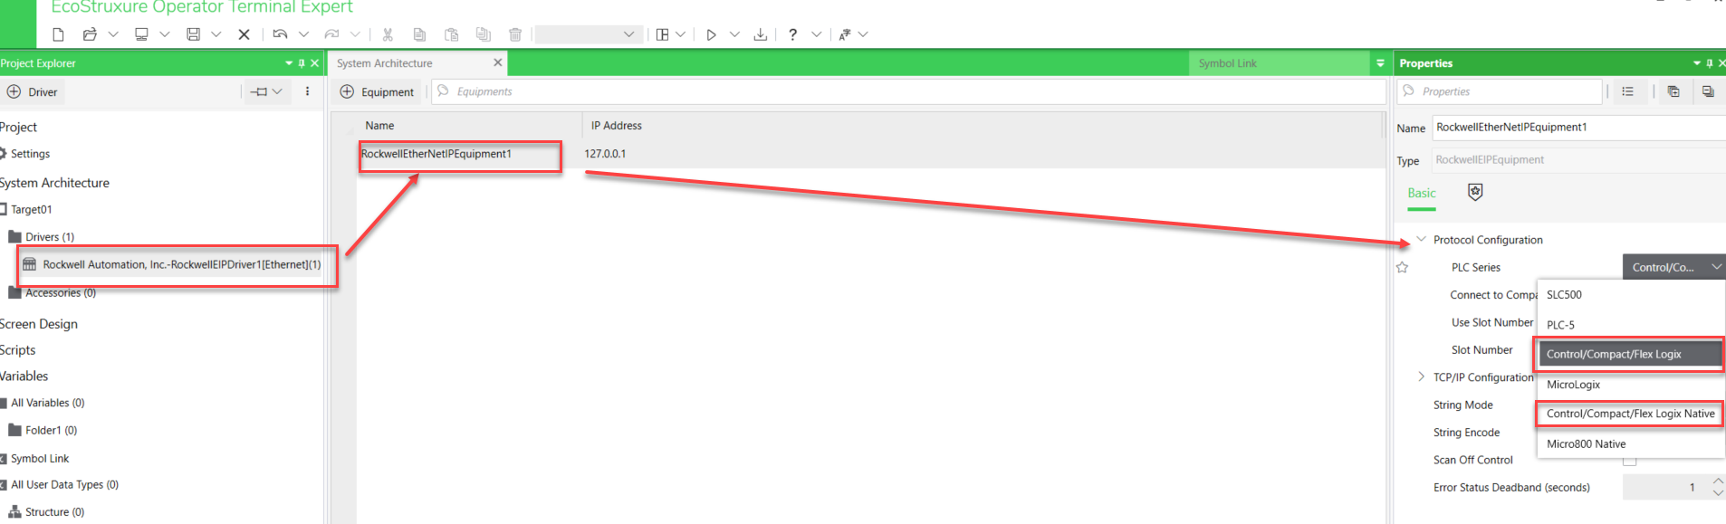The height and width of the screenshot is (524, 1726).
Task: Open the PLC Series combo box
Action: [1673, 267]
